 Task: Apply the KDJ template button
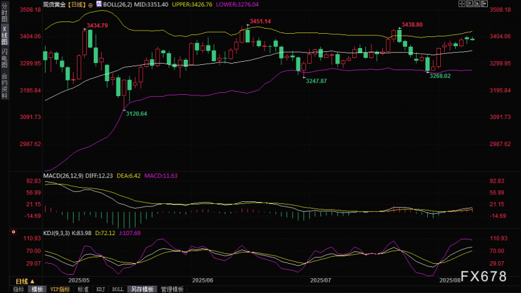(x=101, y=289)
